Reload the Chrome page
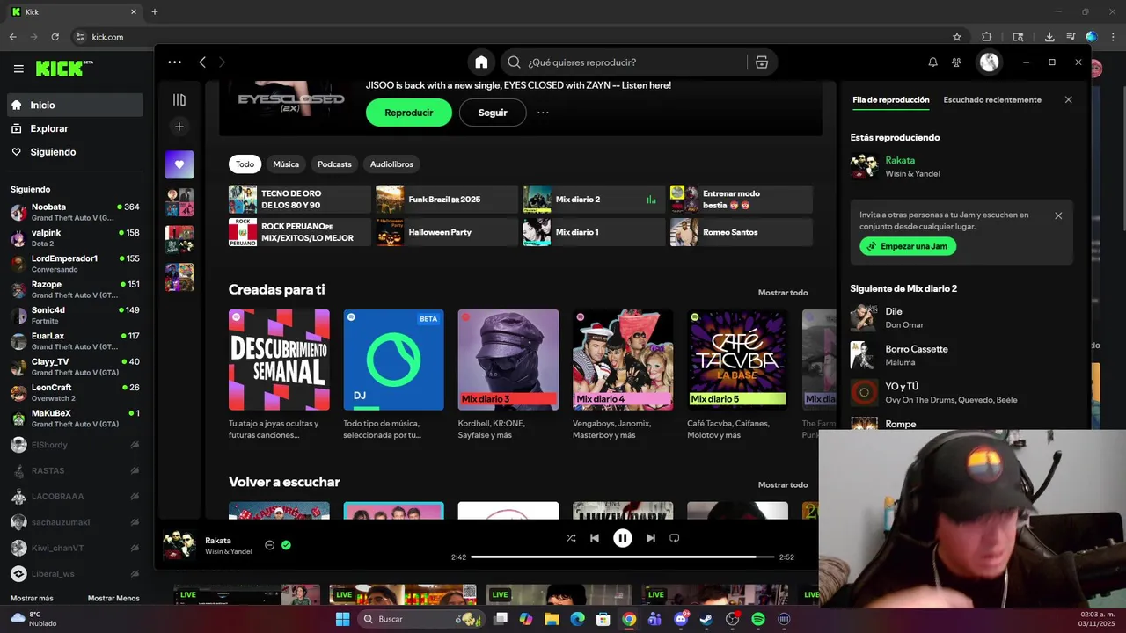Viewport: 1126px width, 633px height. coord(55,37)
